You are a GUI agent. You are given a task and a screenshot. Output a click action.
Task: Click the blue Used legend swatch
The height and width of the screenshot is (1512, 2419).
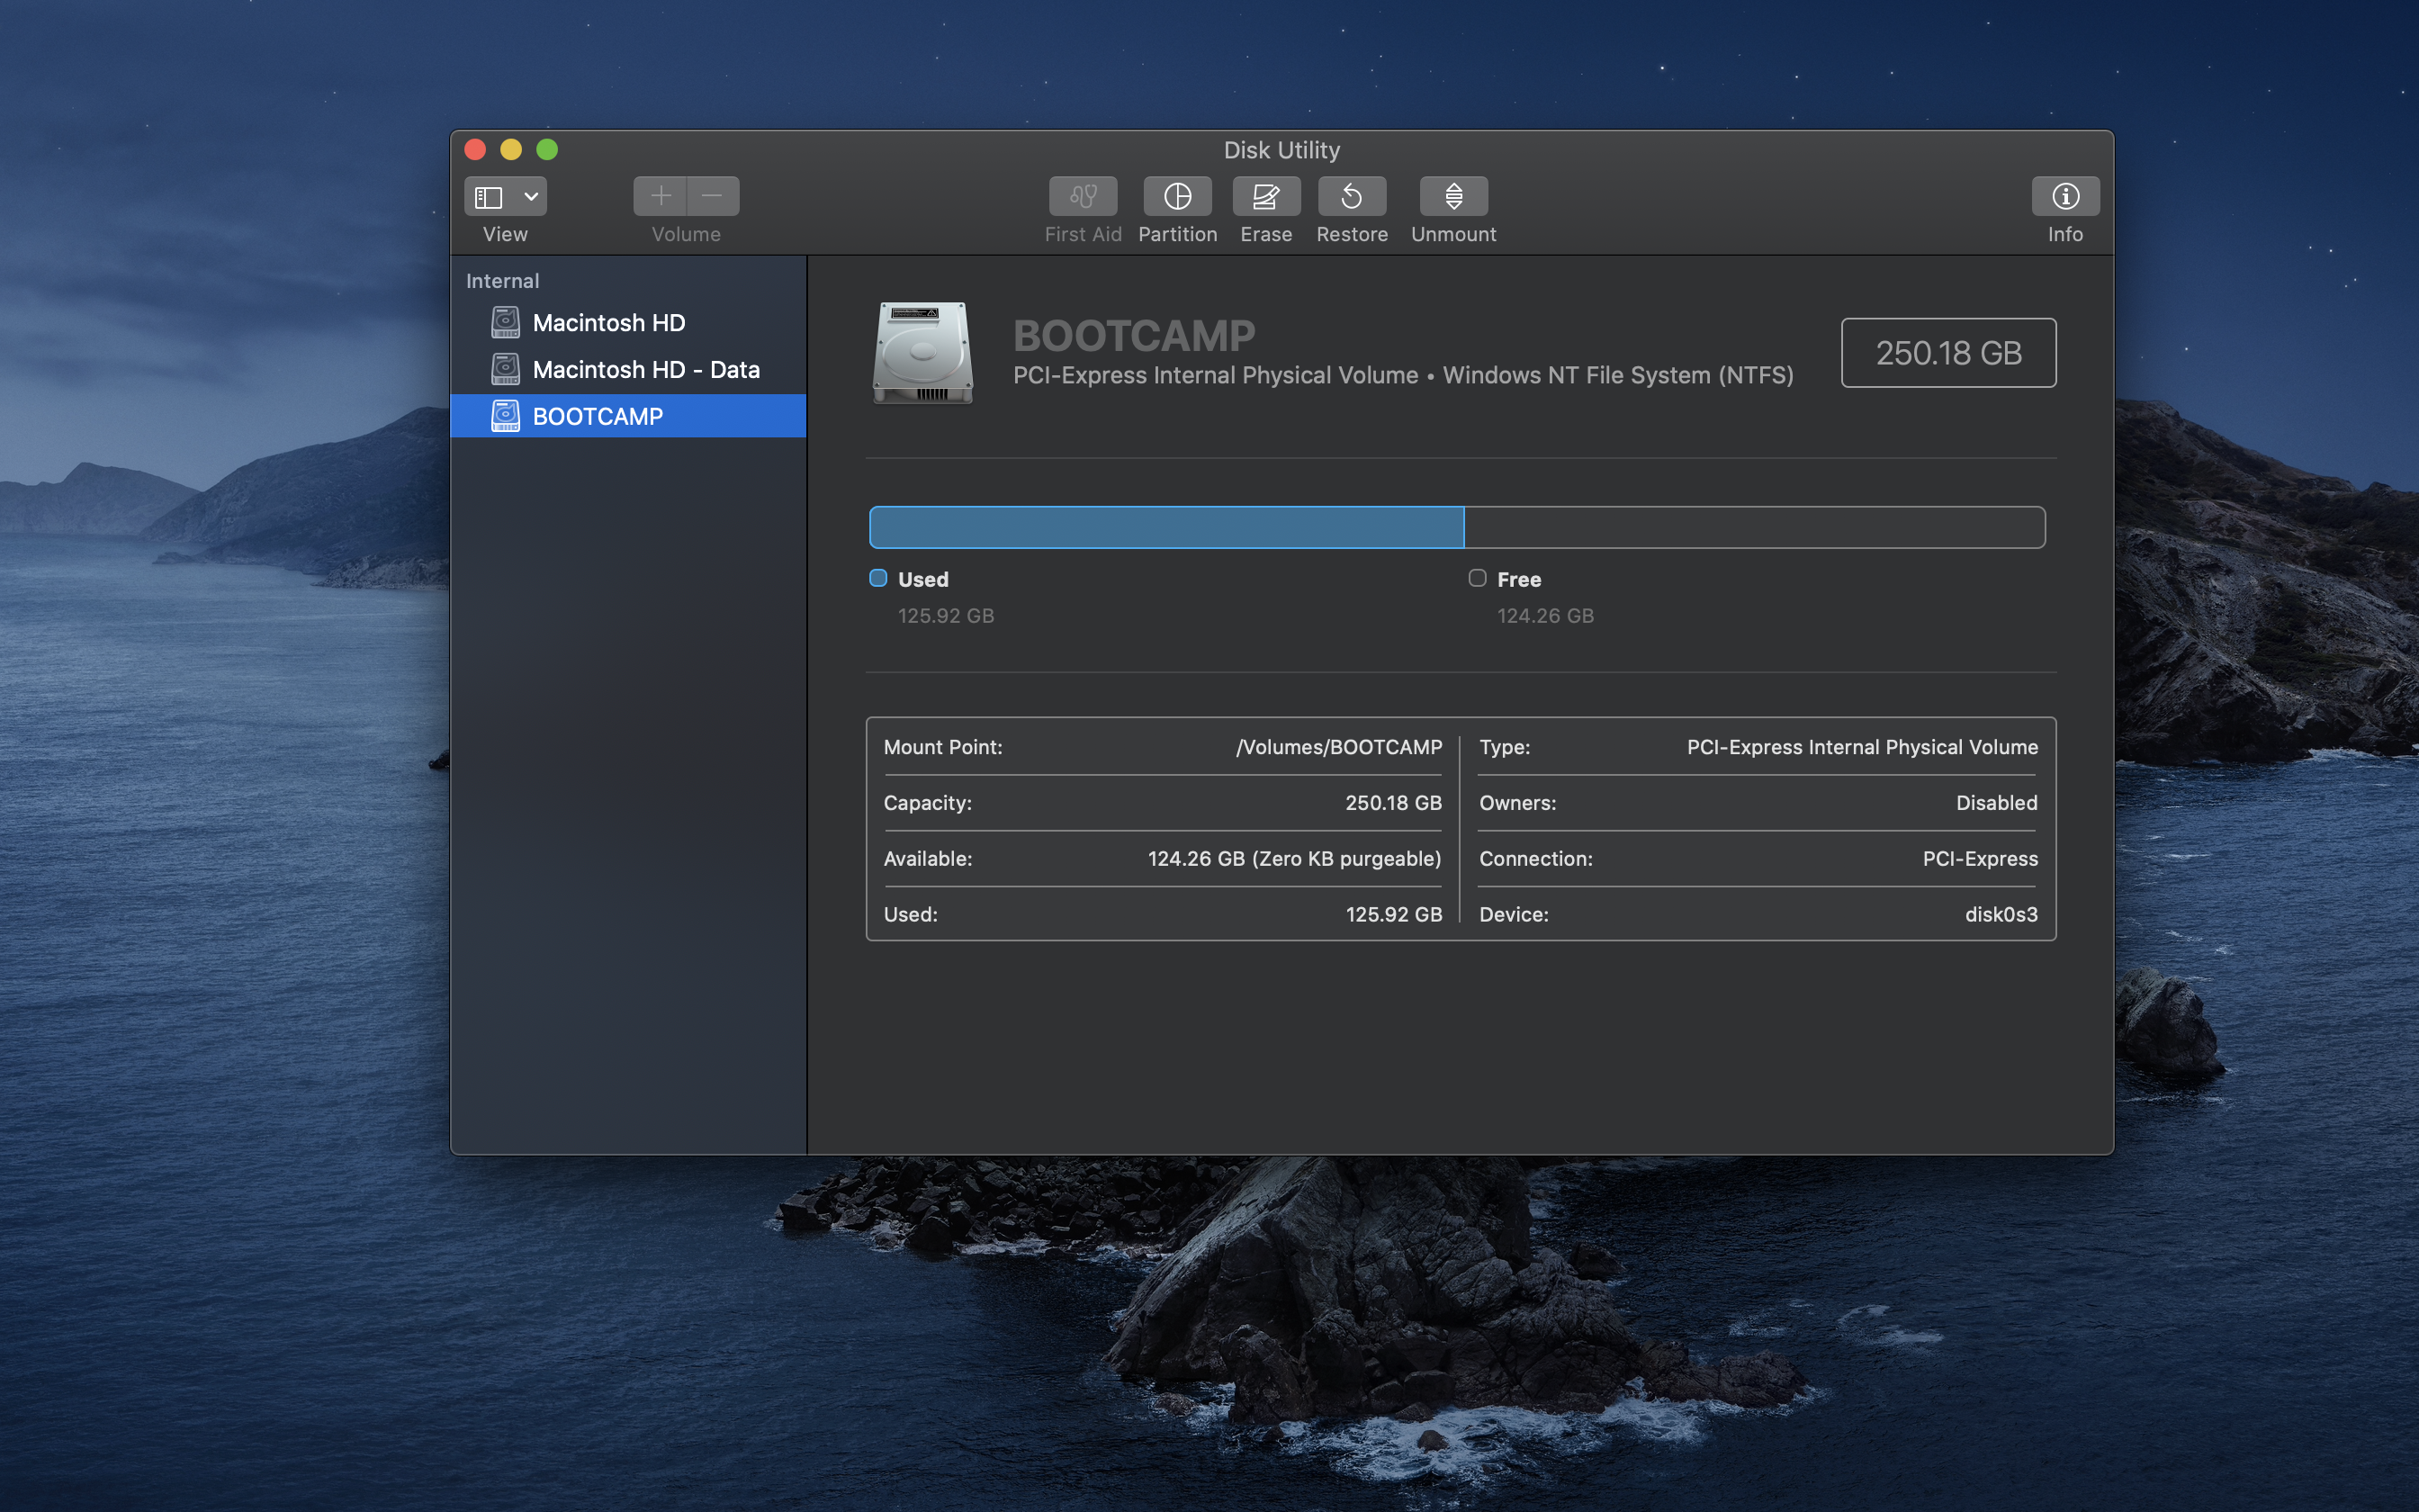(878, 578)
